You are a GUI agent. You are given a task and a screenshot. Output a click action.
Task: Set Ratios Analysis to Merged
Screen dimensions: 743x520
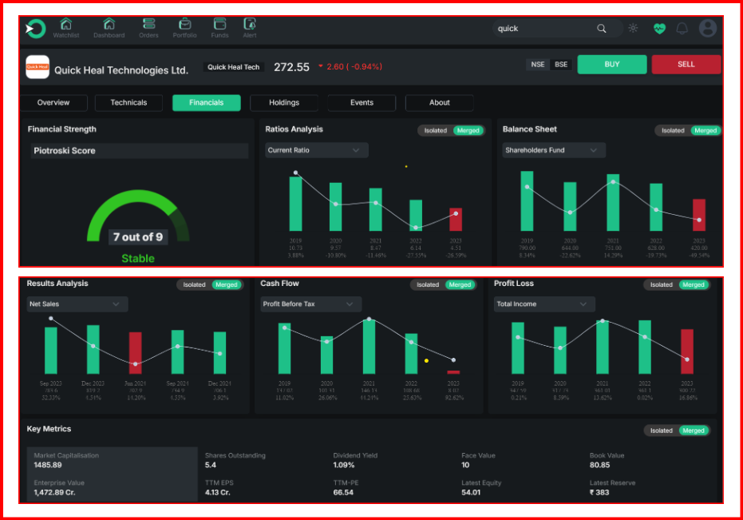point(468,130)
